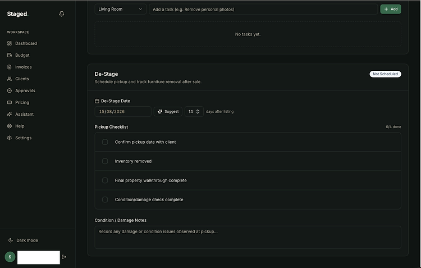The height and width of the screenshot is (268, 421).
Task: Click the 'WORKSPACE' sidebar heading
Action: point(18,32)
